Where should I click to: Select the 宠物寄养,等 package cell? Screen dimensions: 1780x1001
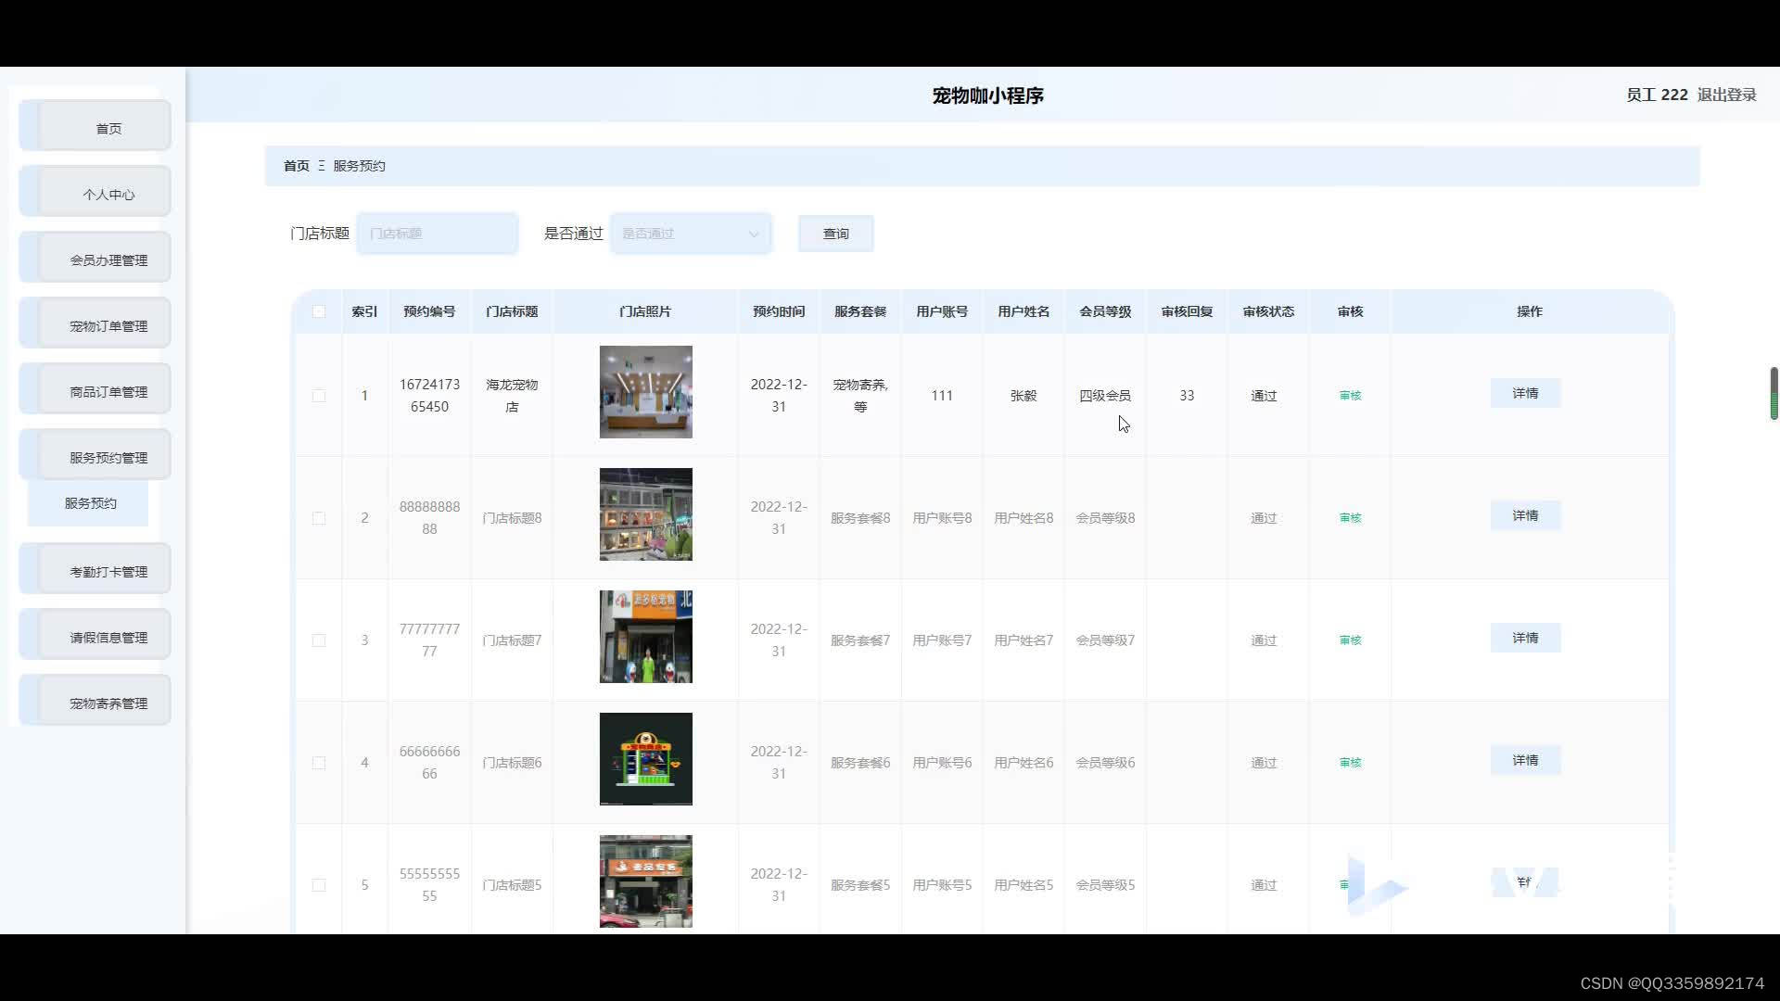pyautogui.click(x=860, y=396)
